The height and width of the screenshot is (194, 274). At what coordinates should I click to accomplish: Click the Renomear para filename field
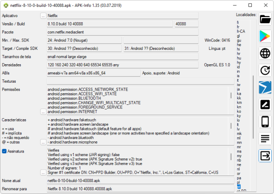(141, 189)
